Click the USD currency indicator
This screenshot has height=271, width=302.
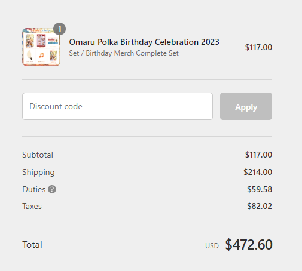point(212,246)
